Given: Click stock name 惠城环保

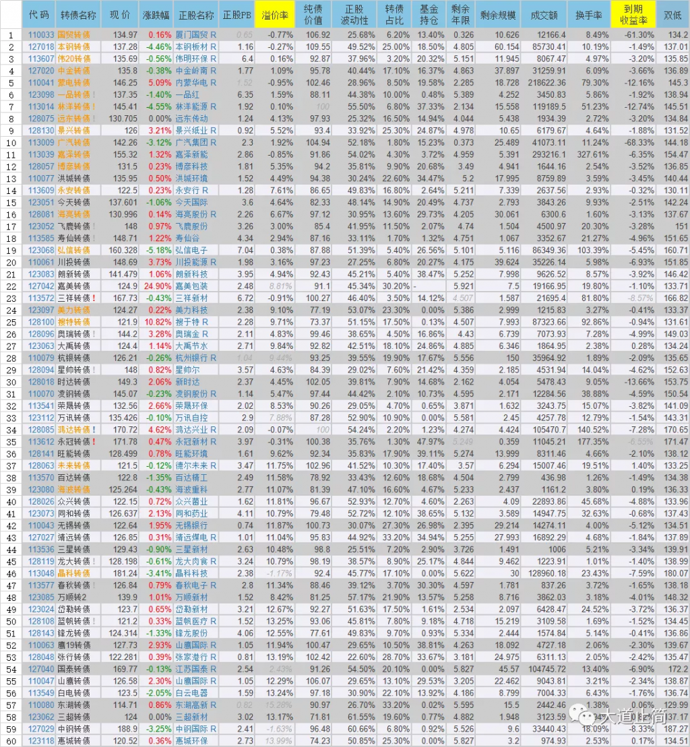Looking at the screenshot, I should point(191,740).
